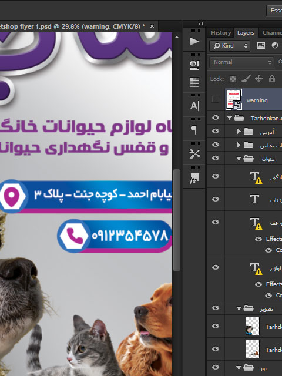Open the Styles fx panel icon
This screenshot has width=282, height=376.
tap(194, 179)
